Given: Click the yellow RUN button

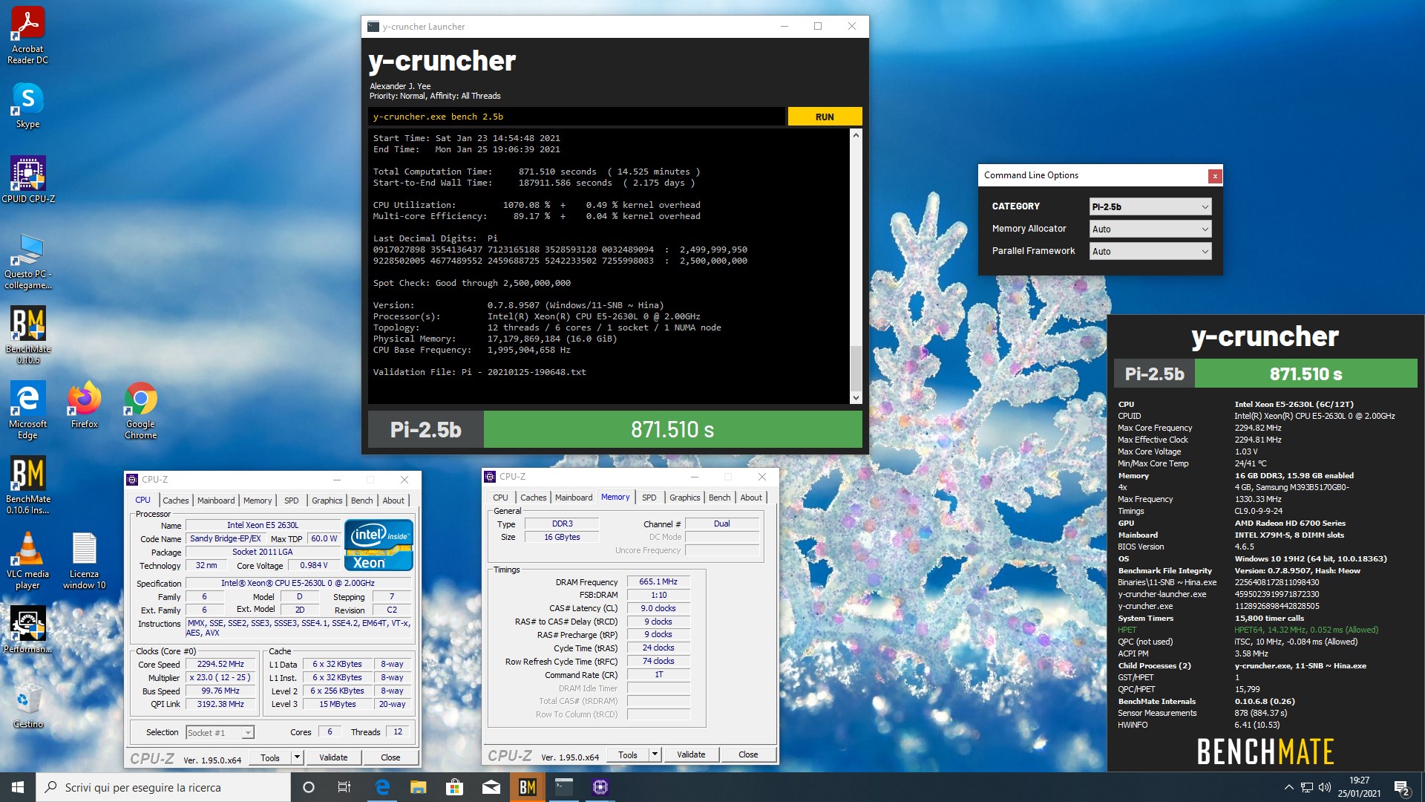Looking at the screenshot, I should [x=825, y=117].
